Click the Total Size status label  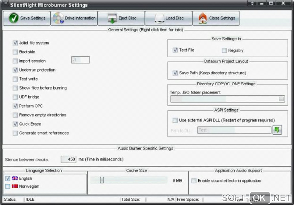coord(131,199)
